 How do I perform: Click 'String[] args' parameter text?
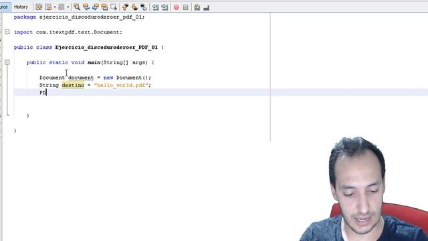(x=125, y=62)
